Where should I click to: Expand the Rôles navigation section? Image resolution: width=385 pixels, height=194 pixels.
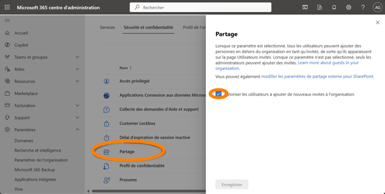tap(77, 69)
